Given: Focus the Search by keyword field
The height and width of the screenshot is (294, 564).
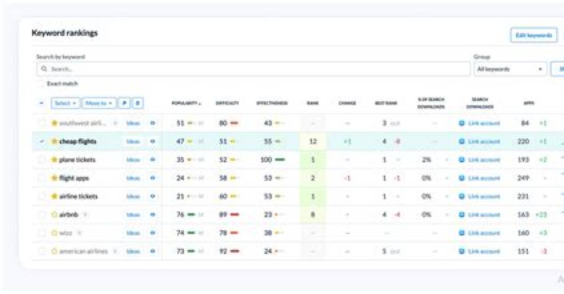Looking at the screenshot, I should click(x=253, y=69).
